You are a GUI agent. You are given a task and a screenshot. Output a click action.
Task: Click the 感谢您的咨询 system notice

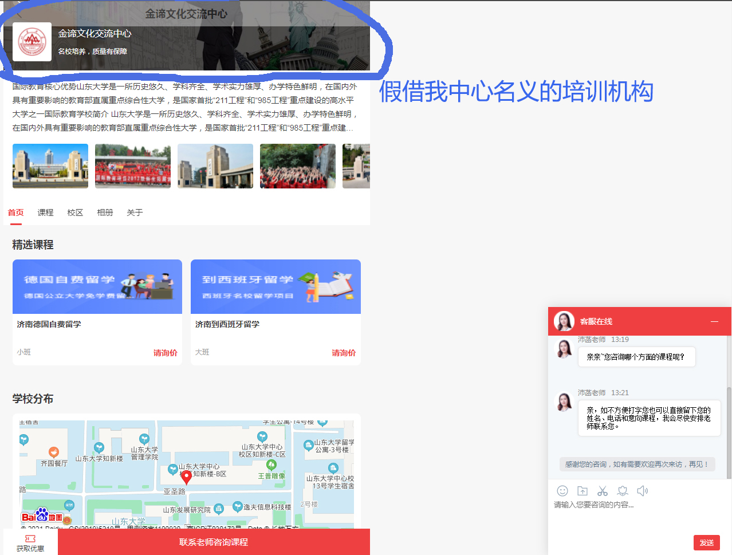coord(637,464)
